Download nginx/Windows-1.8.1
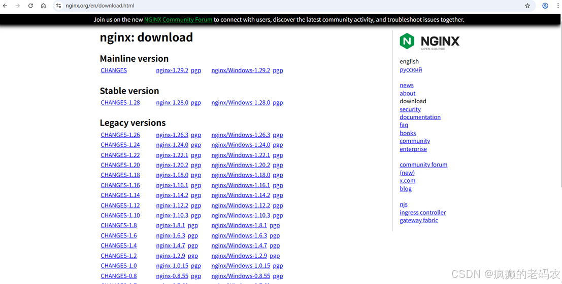 239,225
